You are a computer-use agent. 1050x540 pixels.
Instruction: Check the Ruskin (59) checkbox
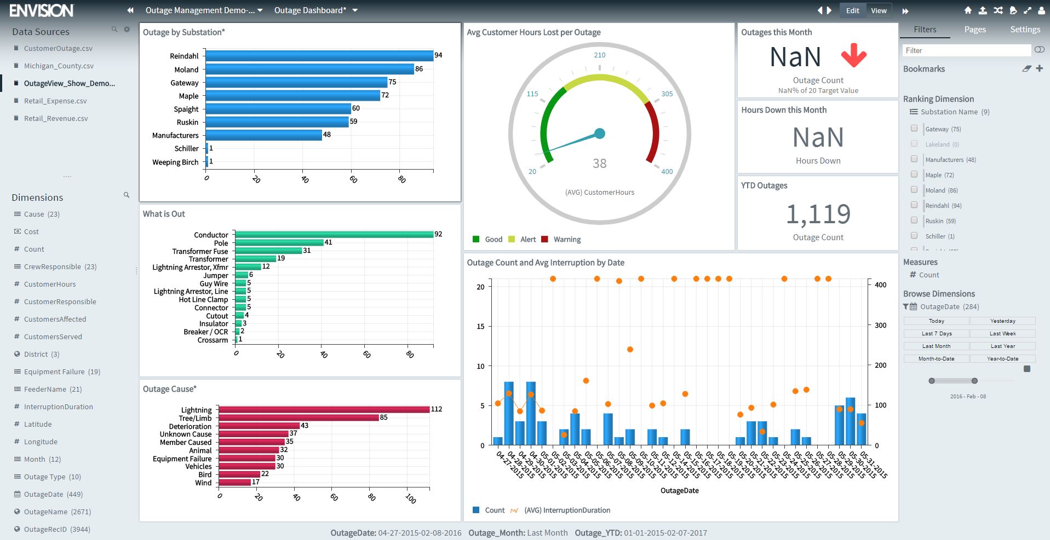tap(914, 220)
